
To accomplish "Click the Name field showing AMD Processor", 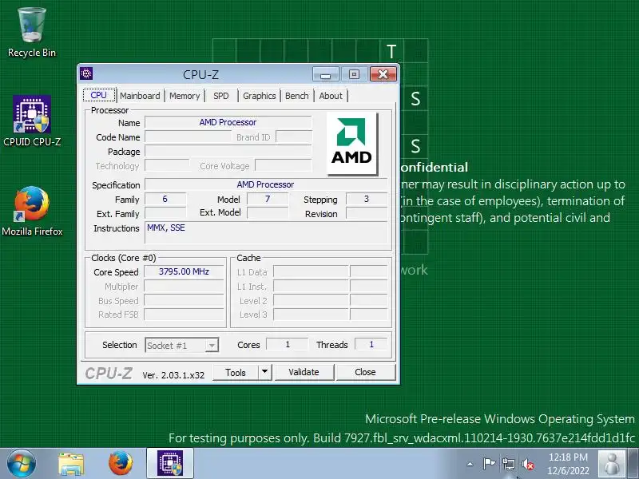I will tap(228, 122).
